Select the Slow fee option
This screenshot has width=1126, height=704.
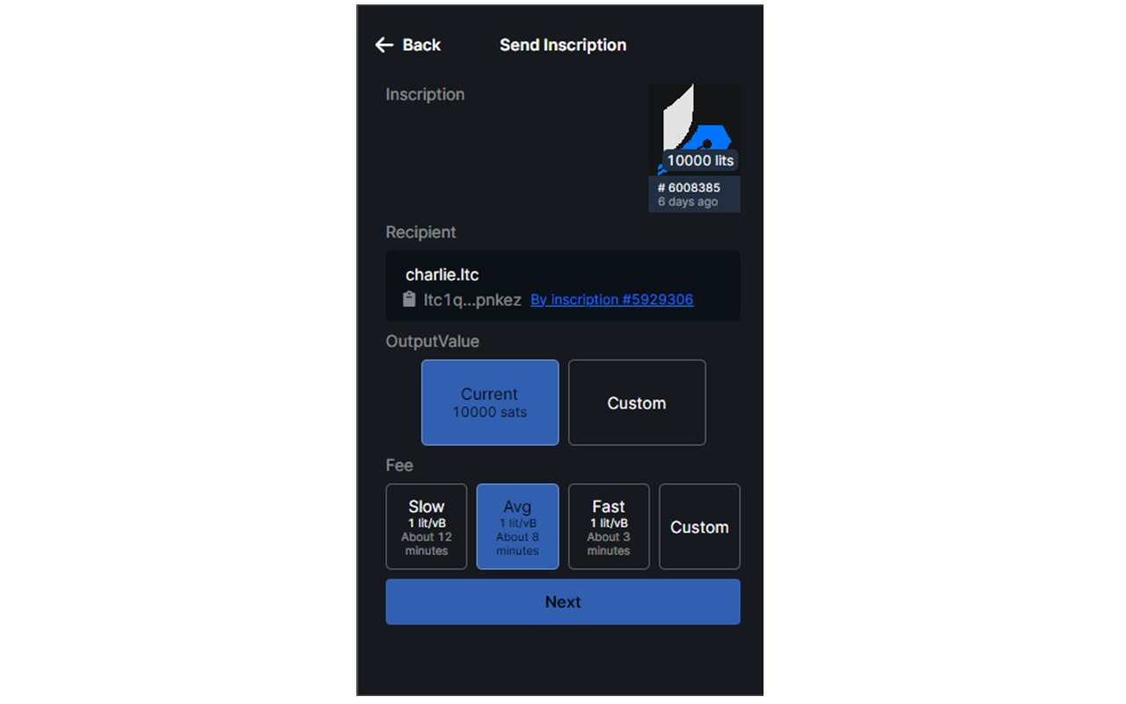click(427, 526)
